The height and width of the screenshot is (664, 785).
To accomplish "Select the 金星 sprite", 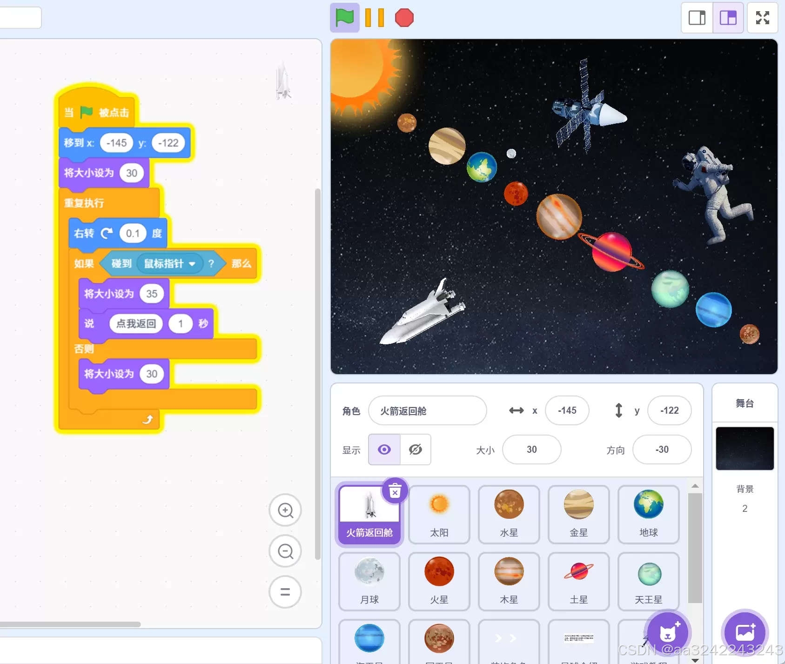I will tap(579, 514).
